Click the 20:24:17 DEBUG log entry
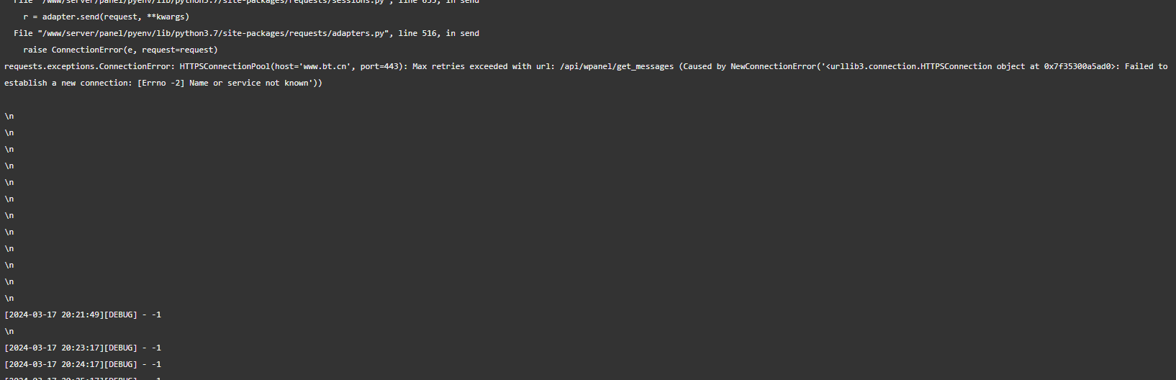This screenshot has width=1176, height=380. point(83,364)
